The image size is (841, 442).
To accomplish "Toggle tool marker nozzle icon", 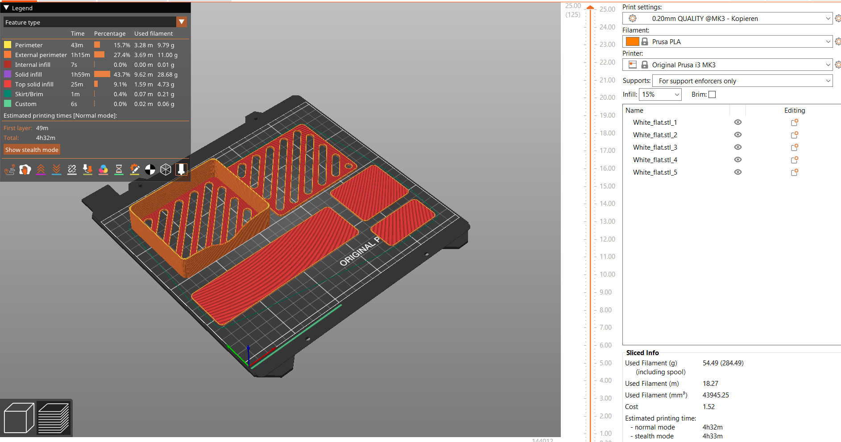I will (x=181, y=170).
